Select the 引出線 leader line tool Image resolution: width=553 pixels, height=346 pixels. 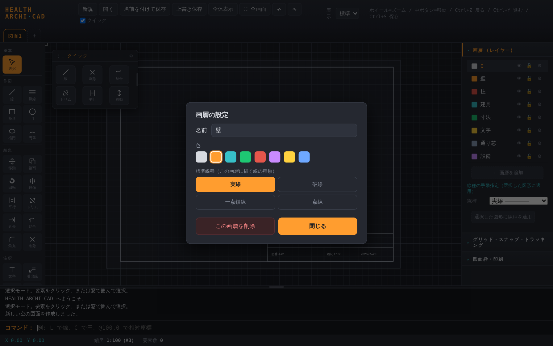click(x=32, y=272)
